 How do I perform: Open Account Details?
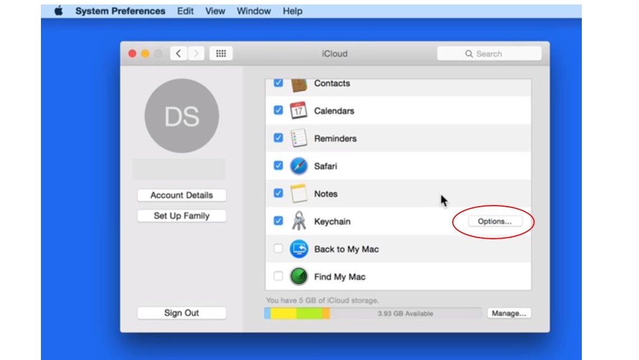tap(181, 195)
